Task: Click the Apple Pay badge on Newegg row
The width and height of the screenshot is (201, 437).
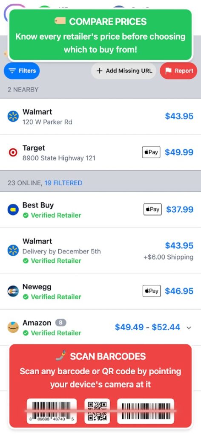Action: pos(152,291)
